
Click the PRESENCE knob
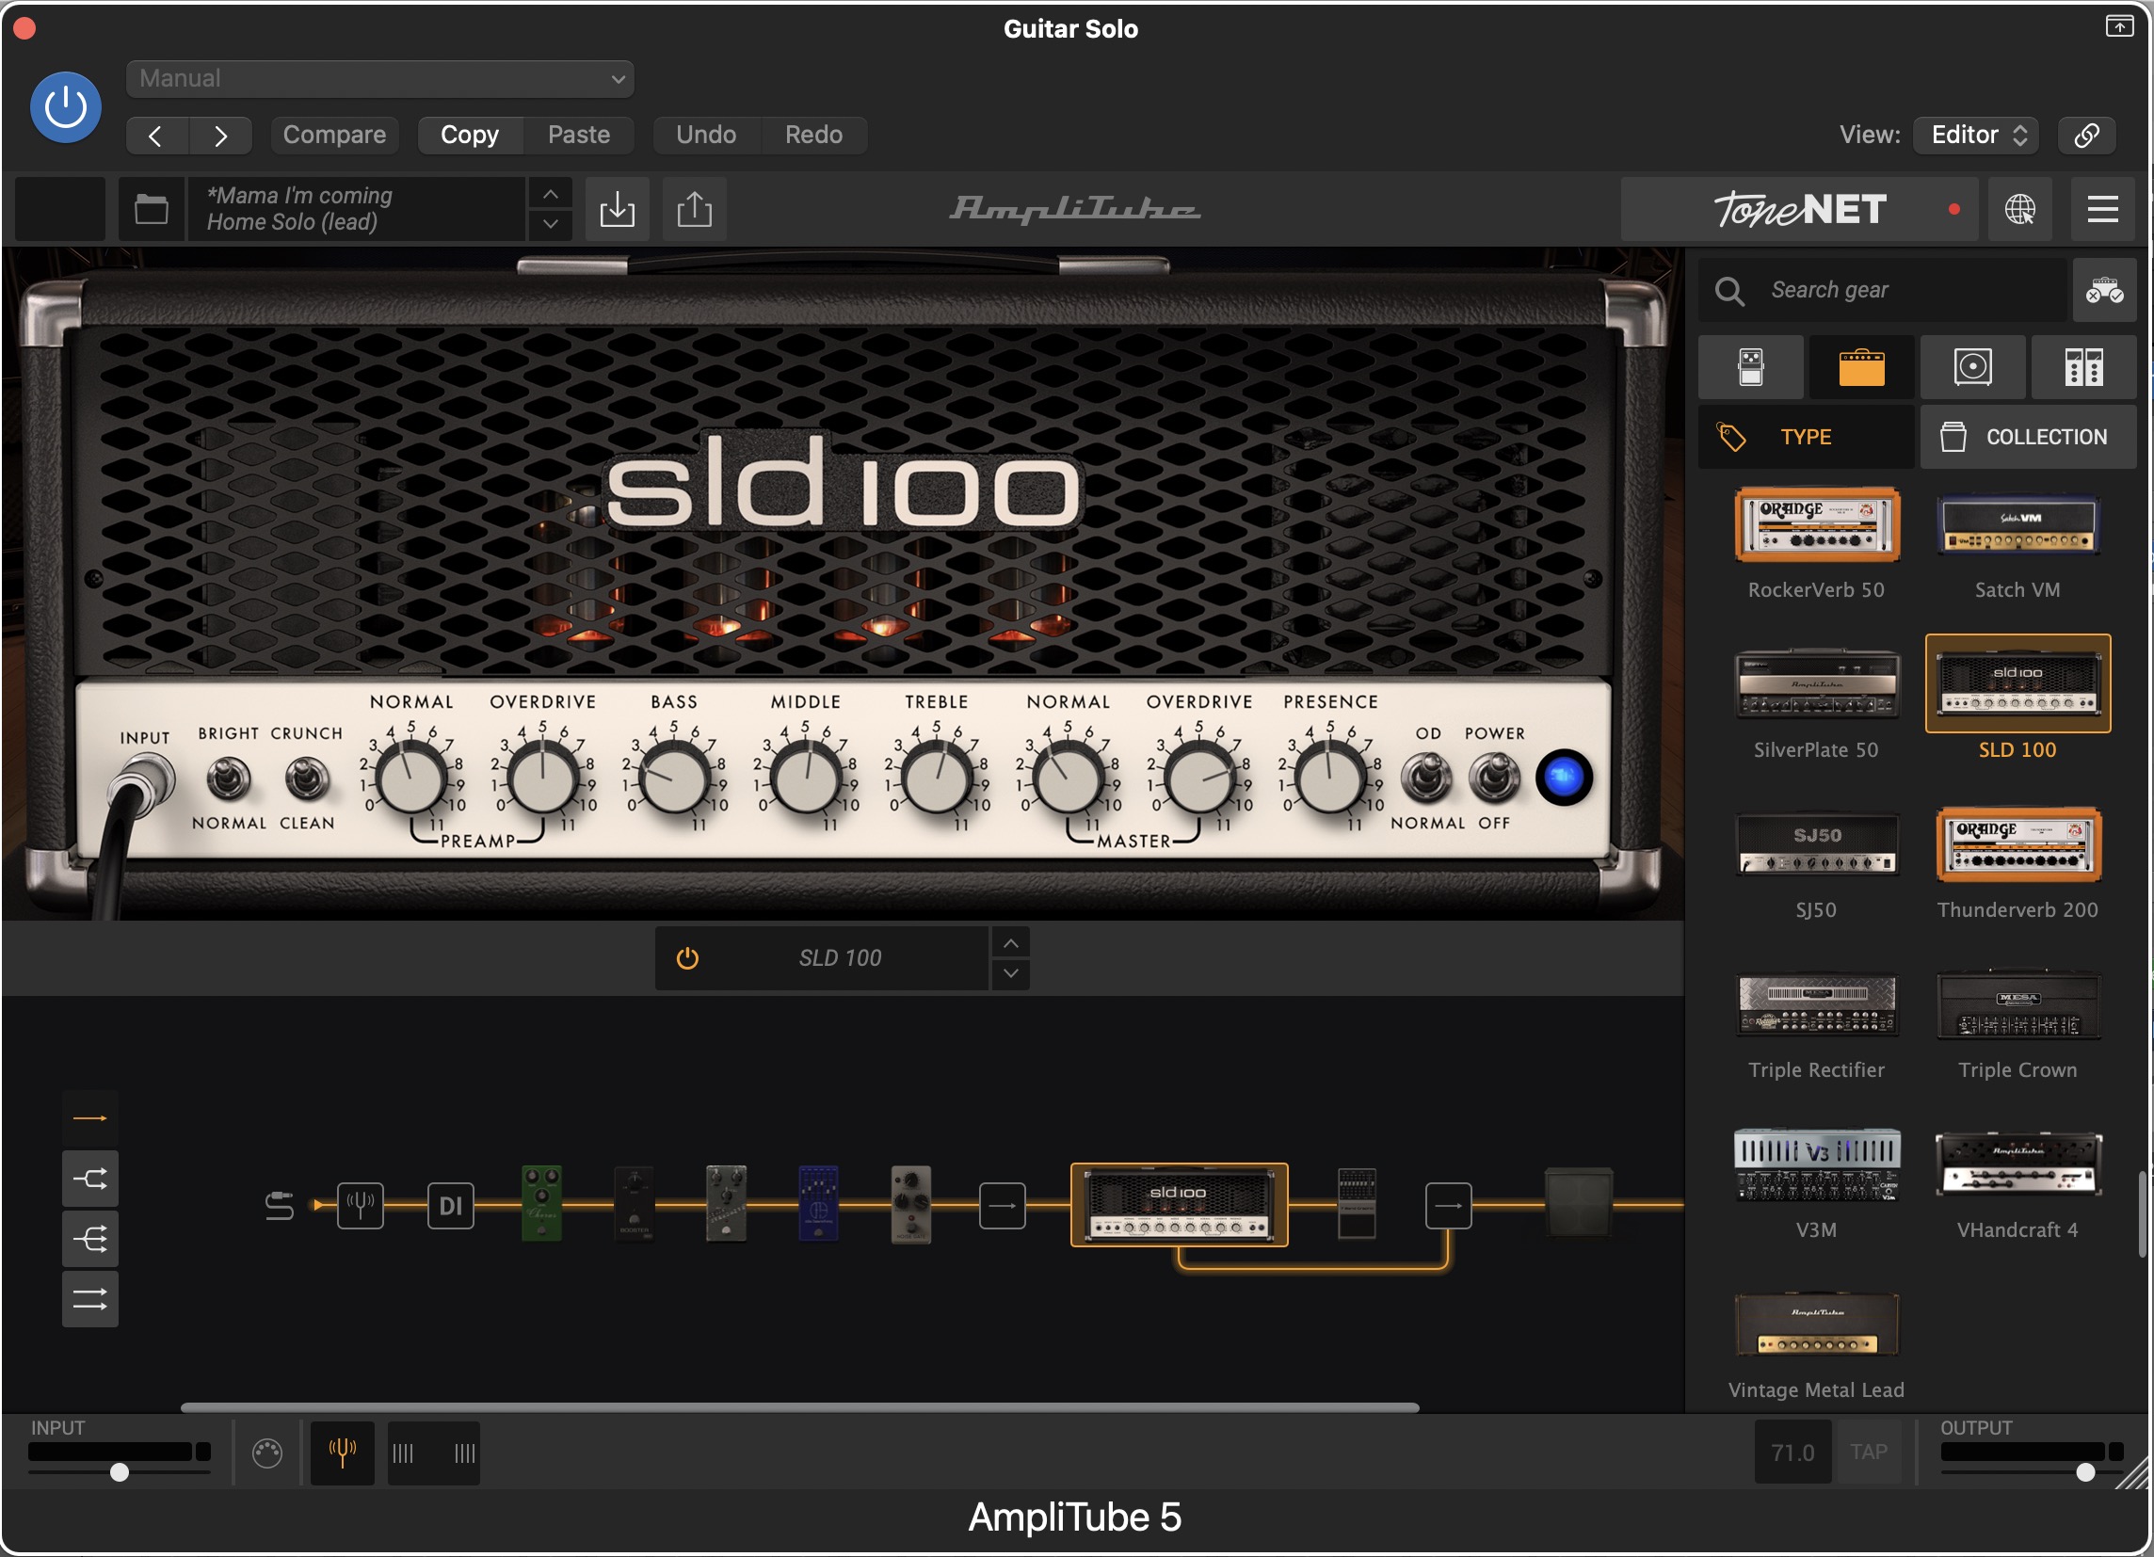pos(1330,778)
